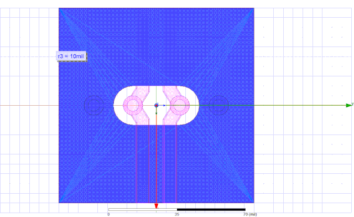
Task: Click the 70 (mil) scale bar label
Action: point(250,214)
